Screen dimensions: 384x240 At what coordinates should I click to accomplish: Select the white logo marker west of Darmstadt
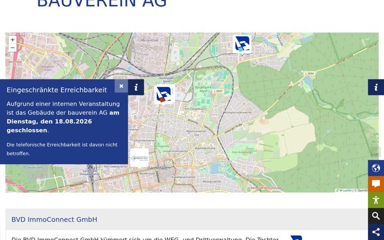click(139, 158)
